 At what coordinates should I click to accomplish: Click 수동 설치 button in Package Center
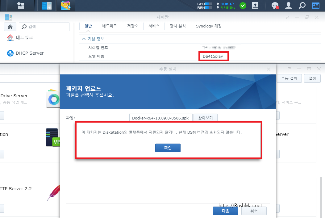point(289,78)
